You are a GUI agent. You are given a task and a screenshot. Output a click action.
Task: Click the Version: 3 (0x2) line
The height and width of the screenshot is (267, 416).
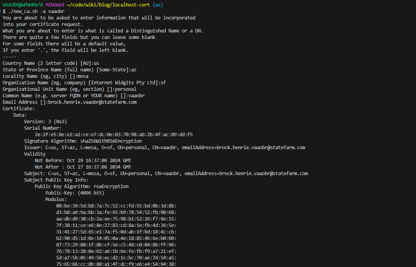point(45,121)
